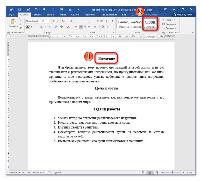Apply the Superscript x² format

(50, 27)
